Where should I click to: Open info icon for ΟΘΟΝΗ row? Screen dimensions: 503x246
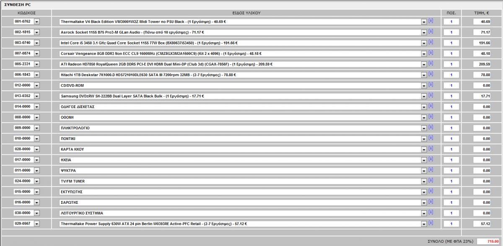pyautogui.click(x=430, y=116)
